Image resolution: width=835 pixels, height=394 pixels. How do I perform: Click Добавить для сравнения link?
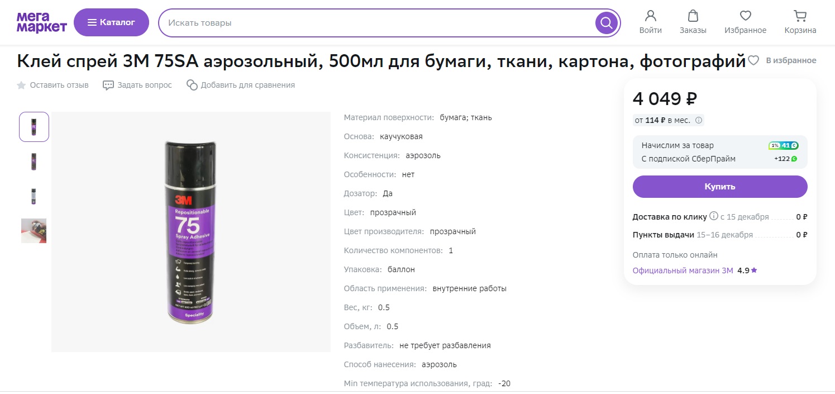click(x=241, y=85)
